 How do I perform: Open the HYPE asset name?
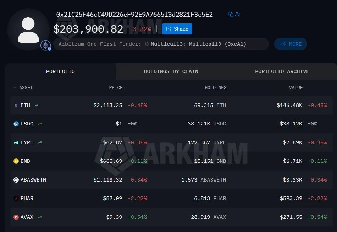27,142
